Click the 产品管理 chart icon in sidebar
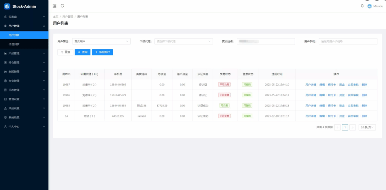This screenshot has width=386, height=190. click(x=5, y=53)
